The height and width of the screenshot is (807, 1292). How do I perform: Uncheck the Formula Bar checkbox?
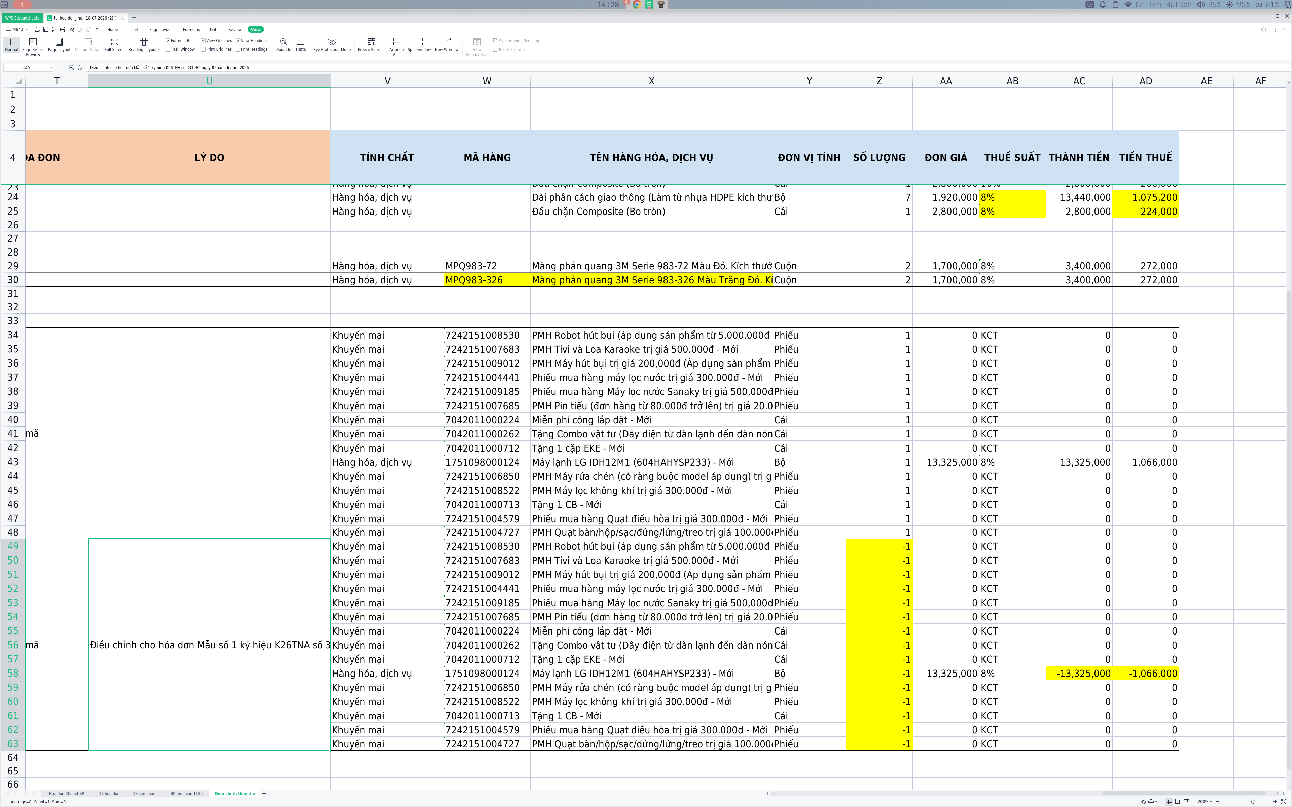[x=168, y=41]
